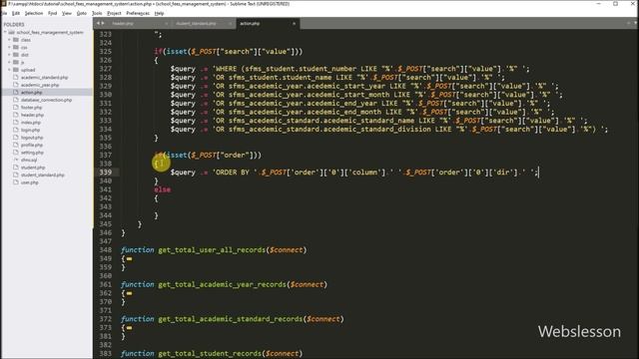Screen dimensions: 639x359
Task: Click function name get_total_academic_standard_records
Action: tap(231, 319)
